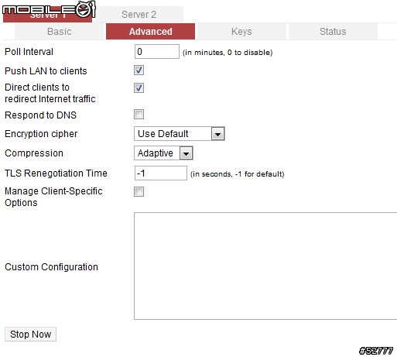Click the 'Encryption cipher' label

[x=41, y=134]
